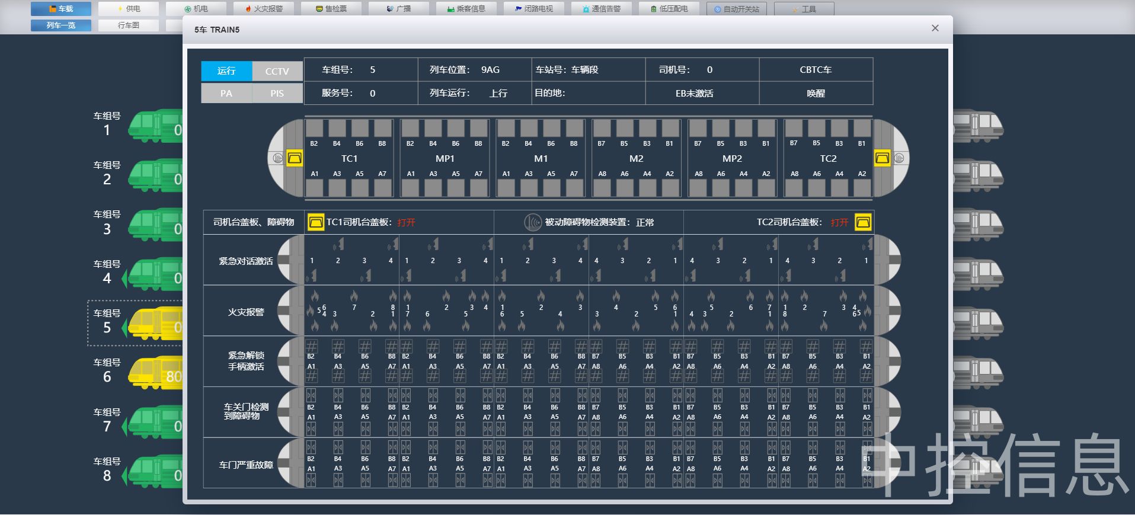This screenshot has height=515, width=1135.
Task: Select green train icon for 车组号 8
Action: point(155,472)
